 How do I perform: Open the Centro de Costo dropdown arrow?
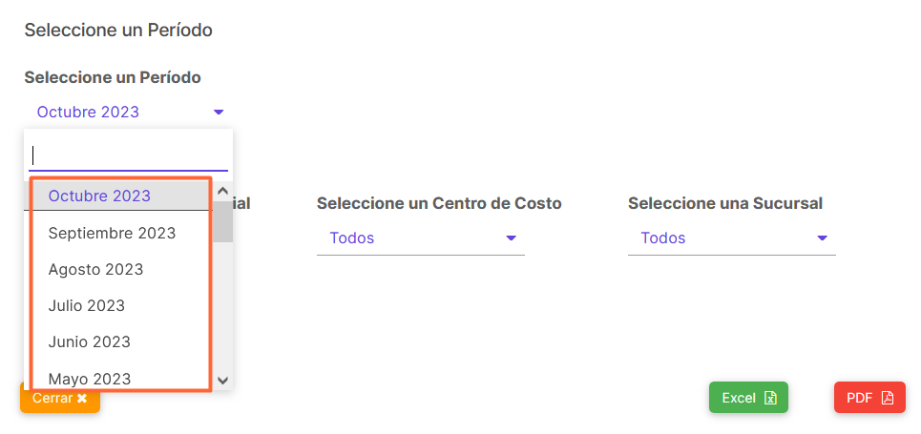click(511, 238)
